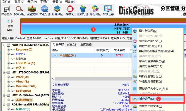Expand the Local Disk(C:) node
Viewport: 186px width, 111px height.
(9, 64)
